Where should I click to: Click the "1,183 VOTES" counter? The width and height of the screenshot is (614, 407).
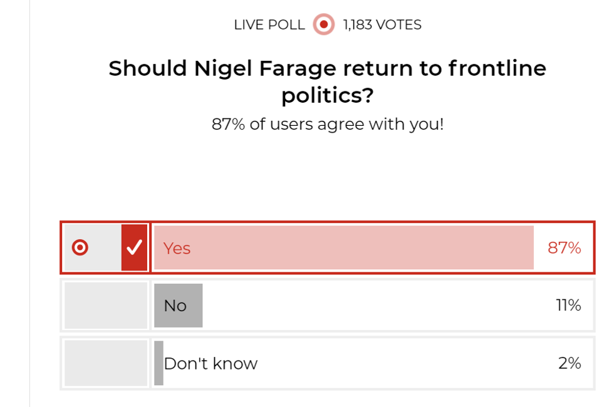coord(381,25)
